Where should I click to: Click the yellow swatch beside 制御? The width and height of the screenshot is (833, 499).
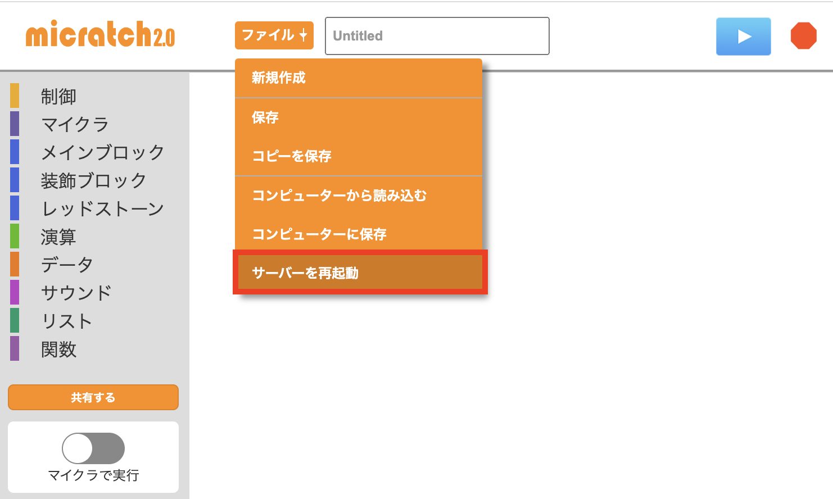coord(15,96)
